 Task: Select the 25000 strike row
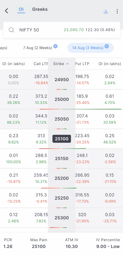62,99
